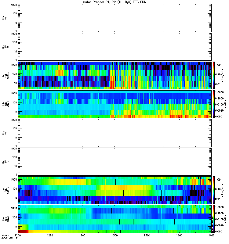Click the <|nT|> units label beside thb scm1

point(225,104)
